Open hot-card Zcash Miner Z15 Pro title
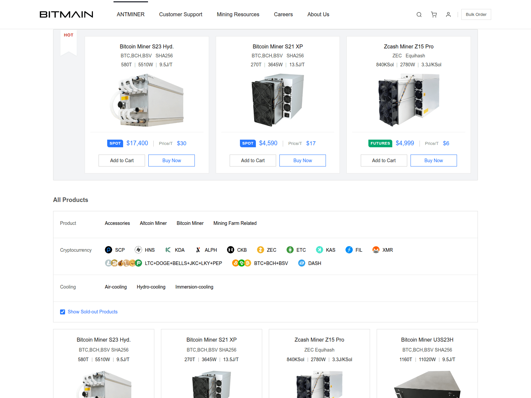Screen dimensions: 531x398 point(409,46)
